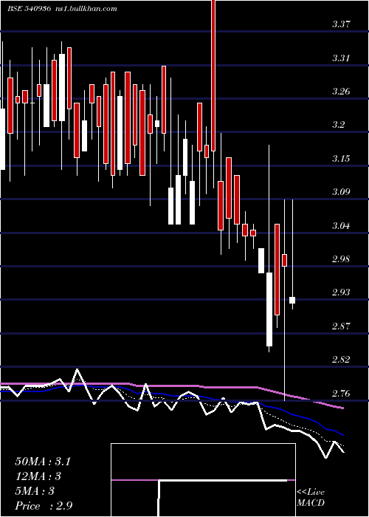Viewport: 369px width, 517px height.
Task: Select the 3.04 price axis label
Action: coord(341,226)
